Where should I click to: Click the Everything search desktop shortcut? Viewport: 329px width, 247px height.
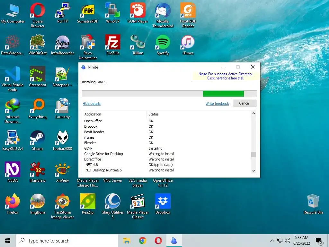37,109
